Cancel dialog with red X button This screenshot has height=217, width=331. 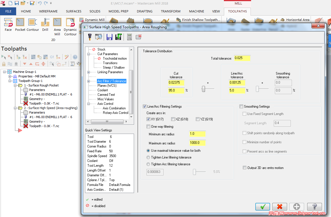(280, 207)
